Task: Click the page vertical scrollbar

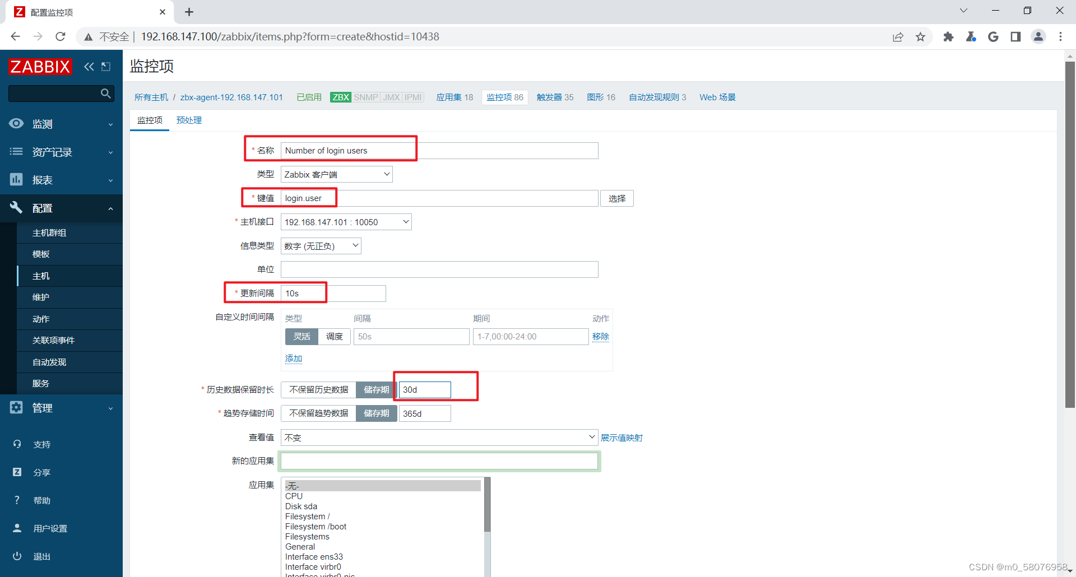Action: click(x=1070, y=235)
